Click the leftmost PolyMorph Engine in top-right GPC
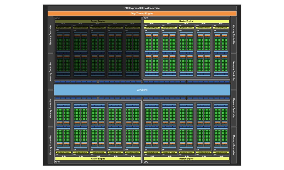 tap(151, 27)
